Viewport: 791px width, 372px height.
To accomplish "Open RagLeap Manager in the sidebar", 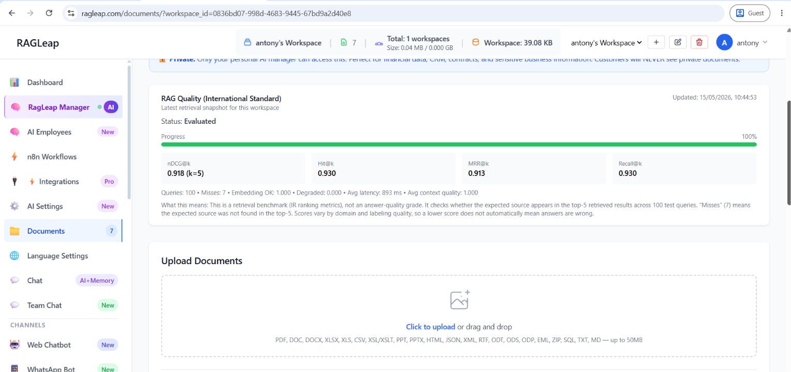I will [63, 107].
